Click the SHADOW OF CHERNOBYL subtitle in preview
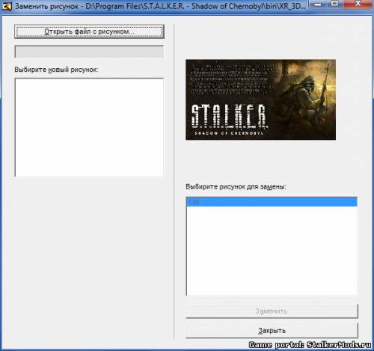This screenshot has width=374, height=351. click(229, 133)
